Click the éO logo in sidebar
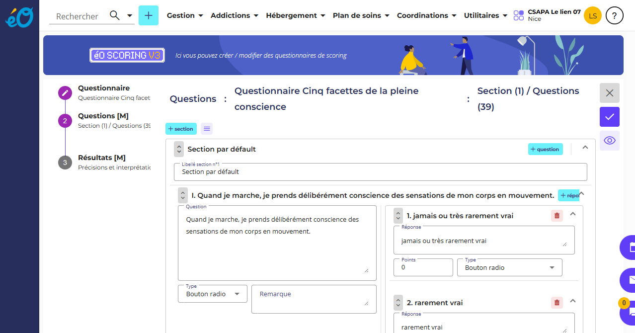Viewport: 635px width, 333px height. point(19,16)
